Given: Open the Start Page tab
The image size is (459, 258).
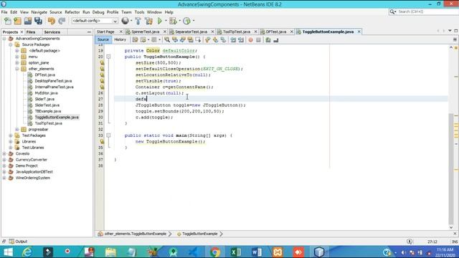Looking at the screenshot, I should pyautogui.click(x=105, y=32).
